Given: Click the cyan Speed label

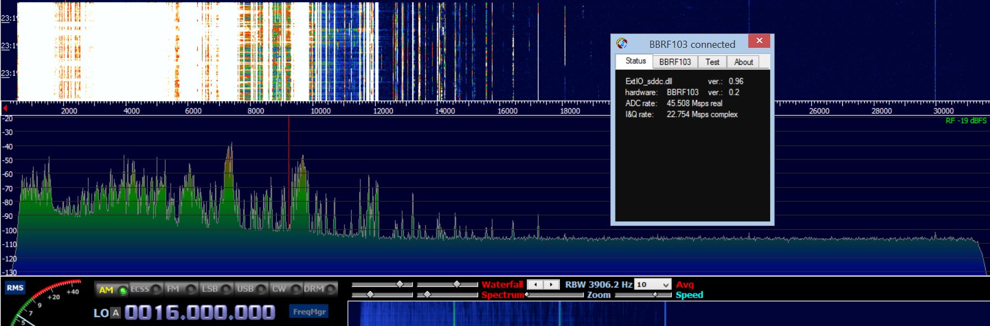Looking at the screenshot, I should 689,295.
